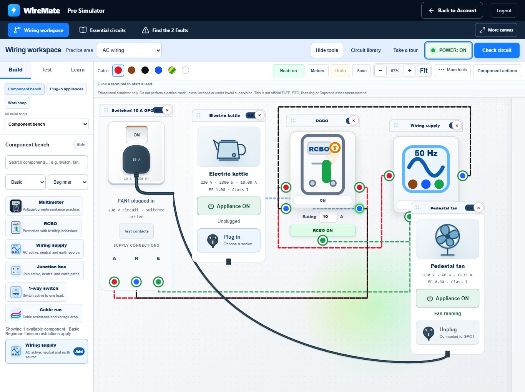Flip the GPO ON rocker switch
525x392 pixels.
pyautogui.click(x=137, y=135)
